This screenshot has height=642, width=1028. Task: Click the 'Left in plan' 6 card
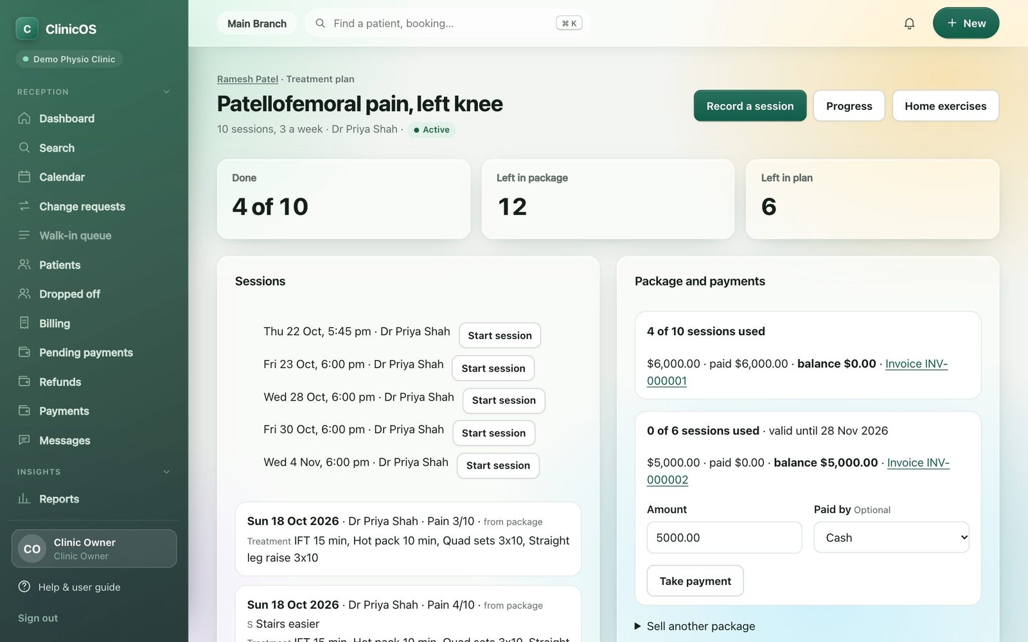tap(873, 199)
